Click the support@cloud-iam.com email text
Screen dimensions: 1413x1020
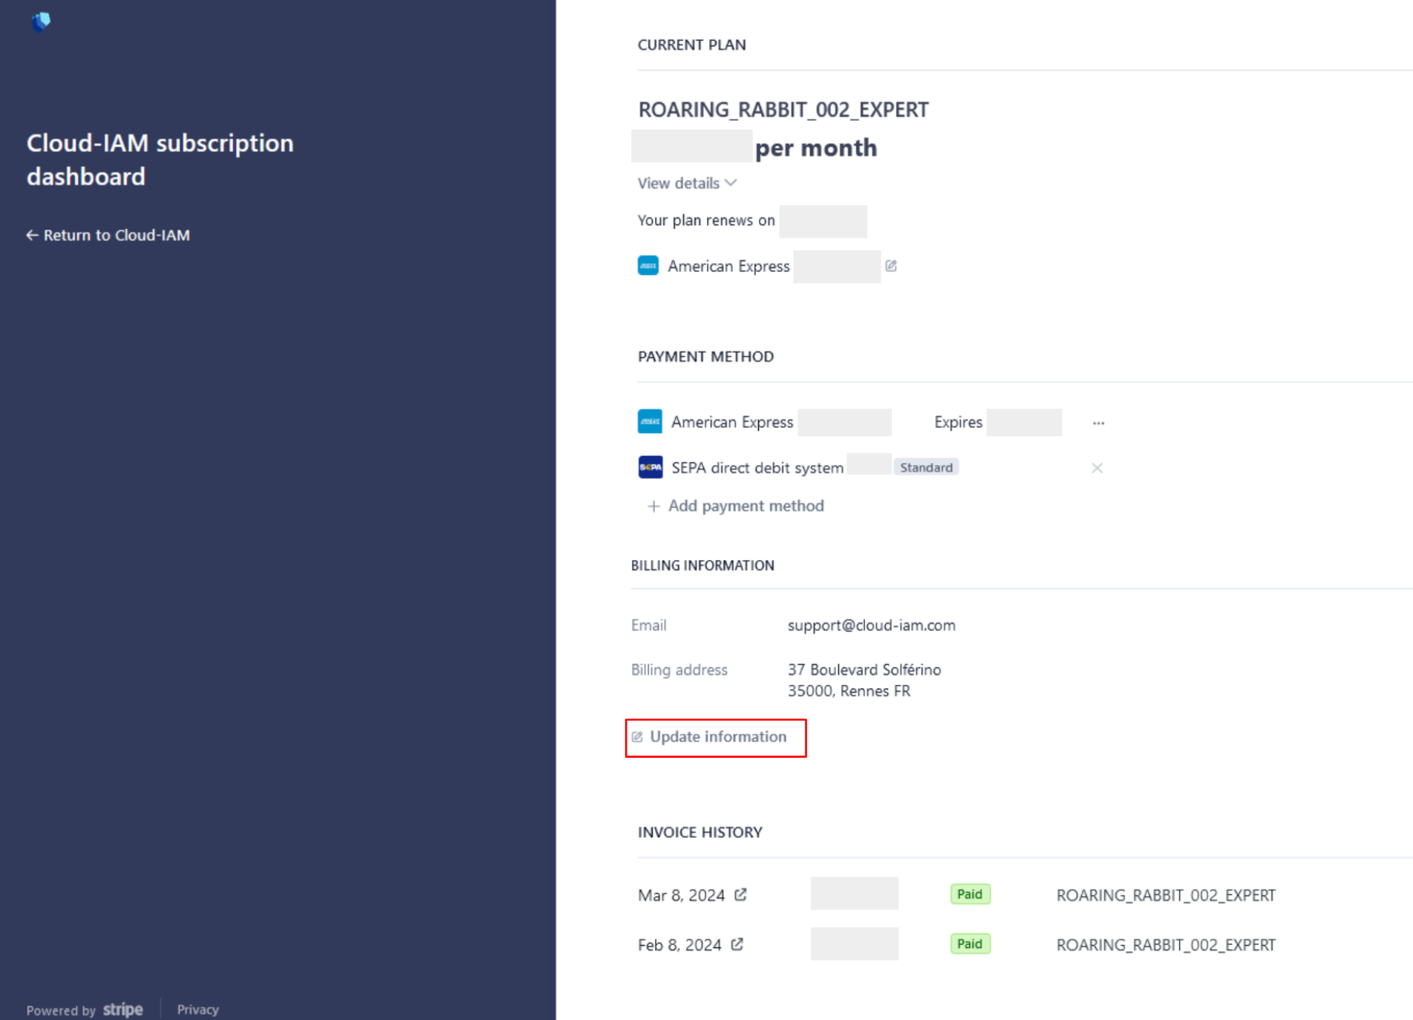tap(872, 626)
